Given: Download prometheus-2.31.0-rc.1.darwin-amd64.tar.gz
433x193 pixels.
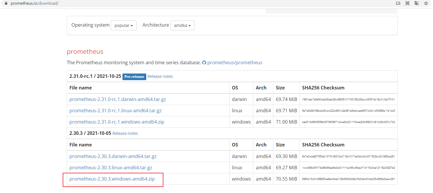Looking at the screenshot, I should (x=118, y=99).
